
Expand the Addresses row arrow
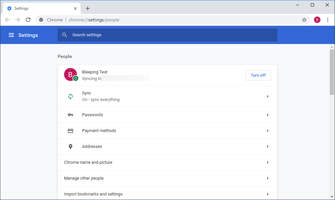268,147
